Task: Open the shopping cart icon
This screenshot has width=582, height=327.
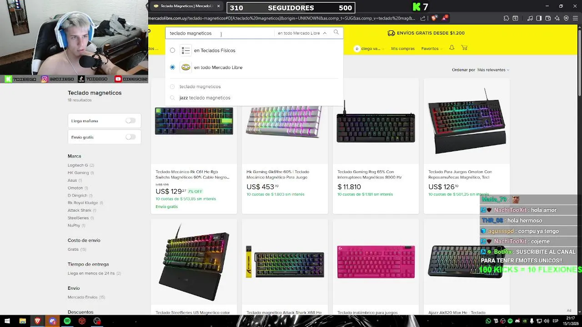Action: (464, 48)
